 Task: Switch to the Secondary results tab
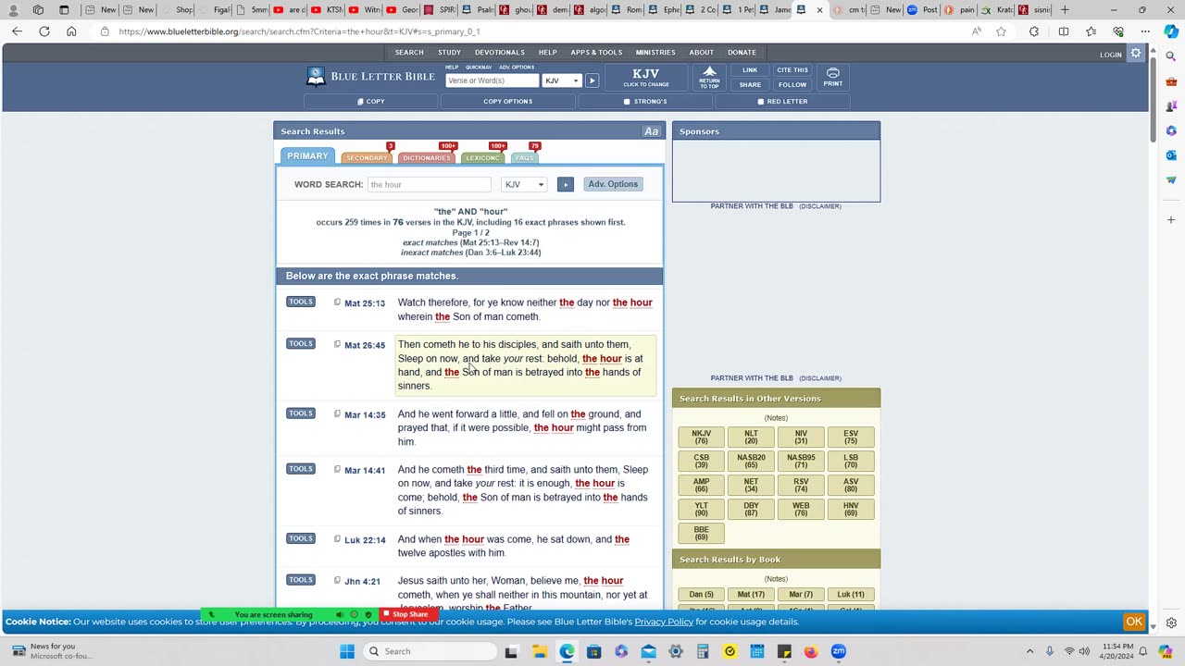tap(367, 157)
